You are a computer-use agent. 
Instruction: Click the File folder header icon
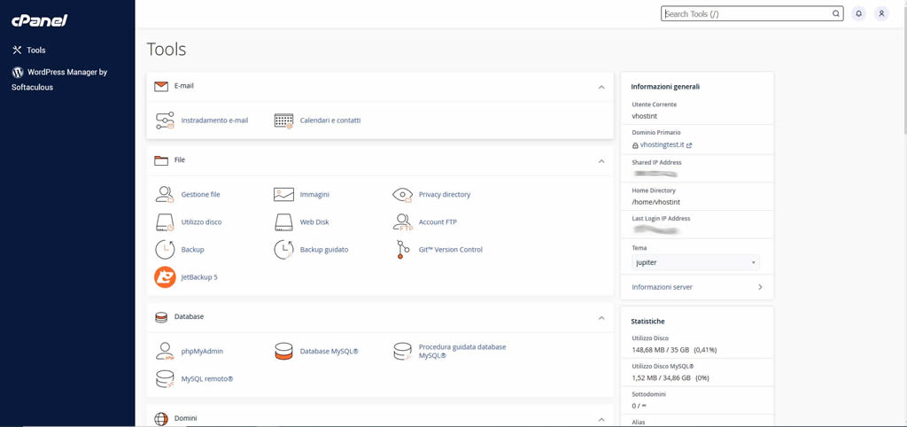(x=161, y=160)
